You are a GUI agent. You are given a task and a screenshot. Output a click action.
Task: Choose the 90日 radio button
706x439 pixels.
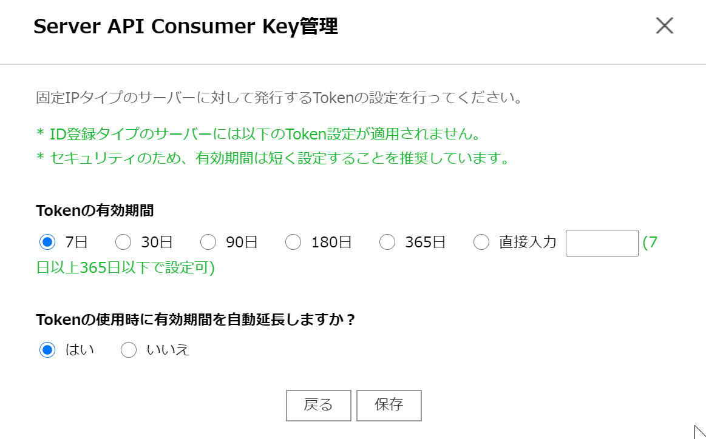(208, 242)
